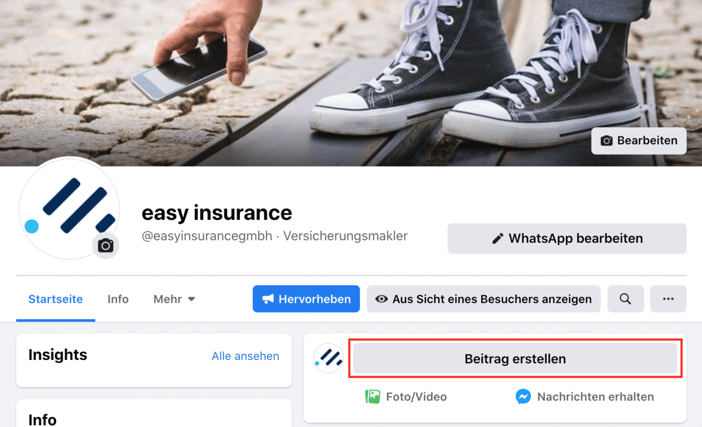The image size is (702, 427).
Task: Select the green Foto/Video icon
Action: coord(373,396)
